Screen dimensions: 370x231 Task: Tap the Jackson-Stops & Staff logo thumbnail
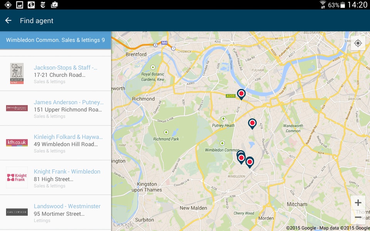[17, 74]
